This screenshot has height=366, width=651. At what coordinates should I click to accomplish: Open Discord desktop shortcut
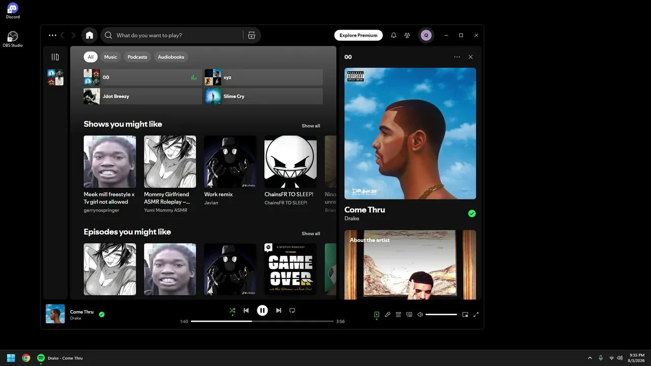[13, 11]
